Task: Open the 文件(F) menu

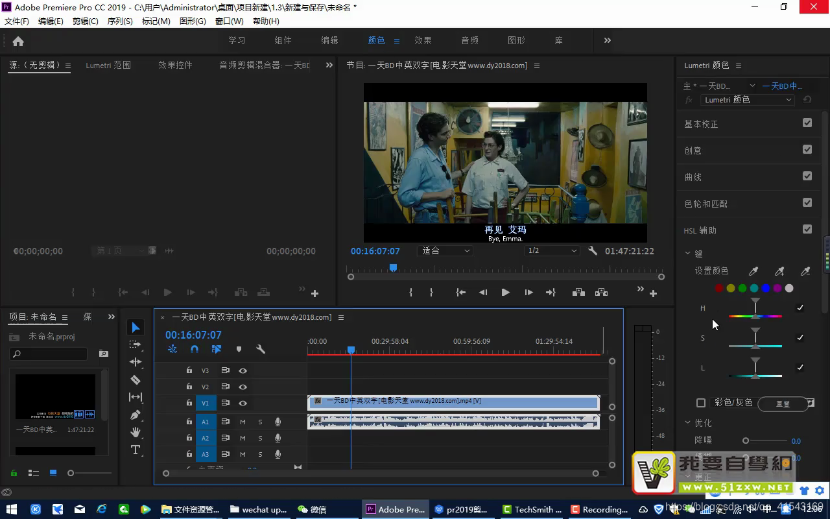Action: pos(17,21)
